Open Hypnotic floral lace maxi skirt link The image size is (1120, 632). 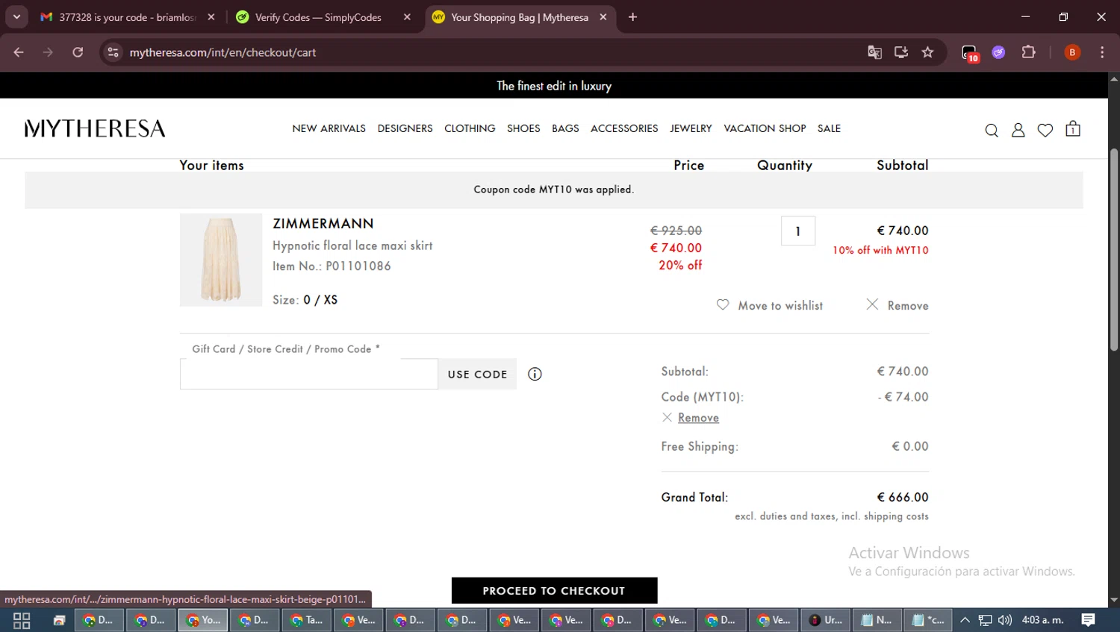coord(352,245)
